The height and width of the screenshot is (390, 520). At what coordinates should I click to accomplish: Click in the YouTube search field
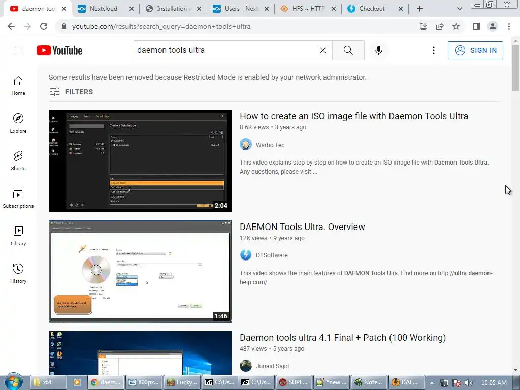click(x=225, y=50)
